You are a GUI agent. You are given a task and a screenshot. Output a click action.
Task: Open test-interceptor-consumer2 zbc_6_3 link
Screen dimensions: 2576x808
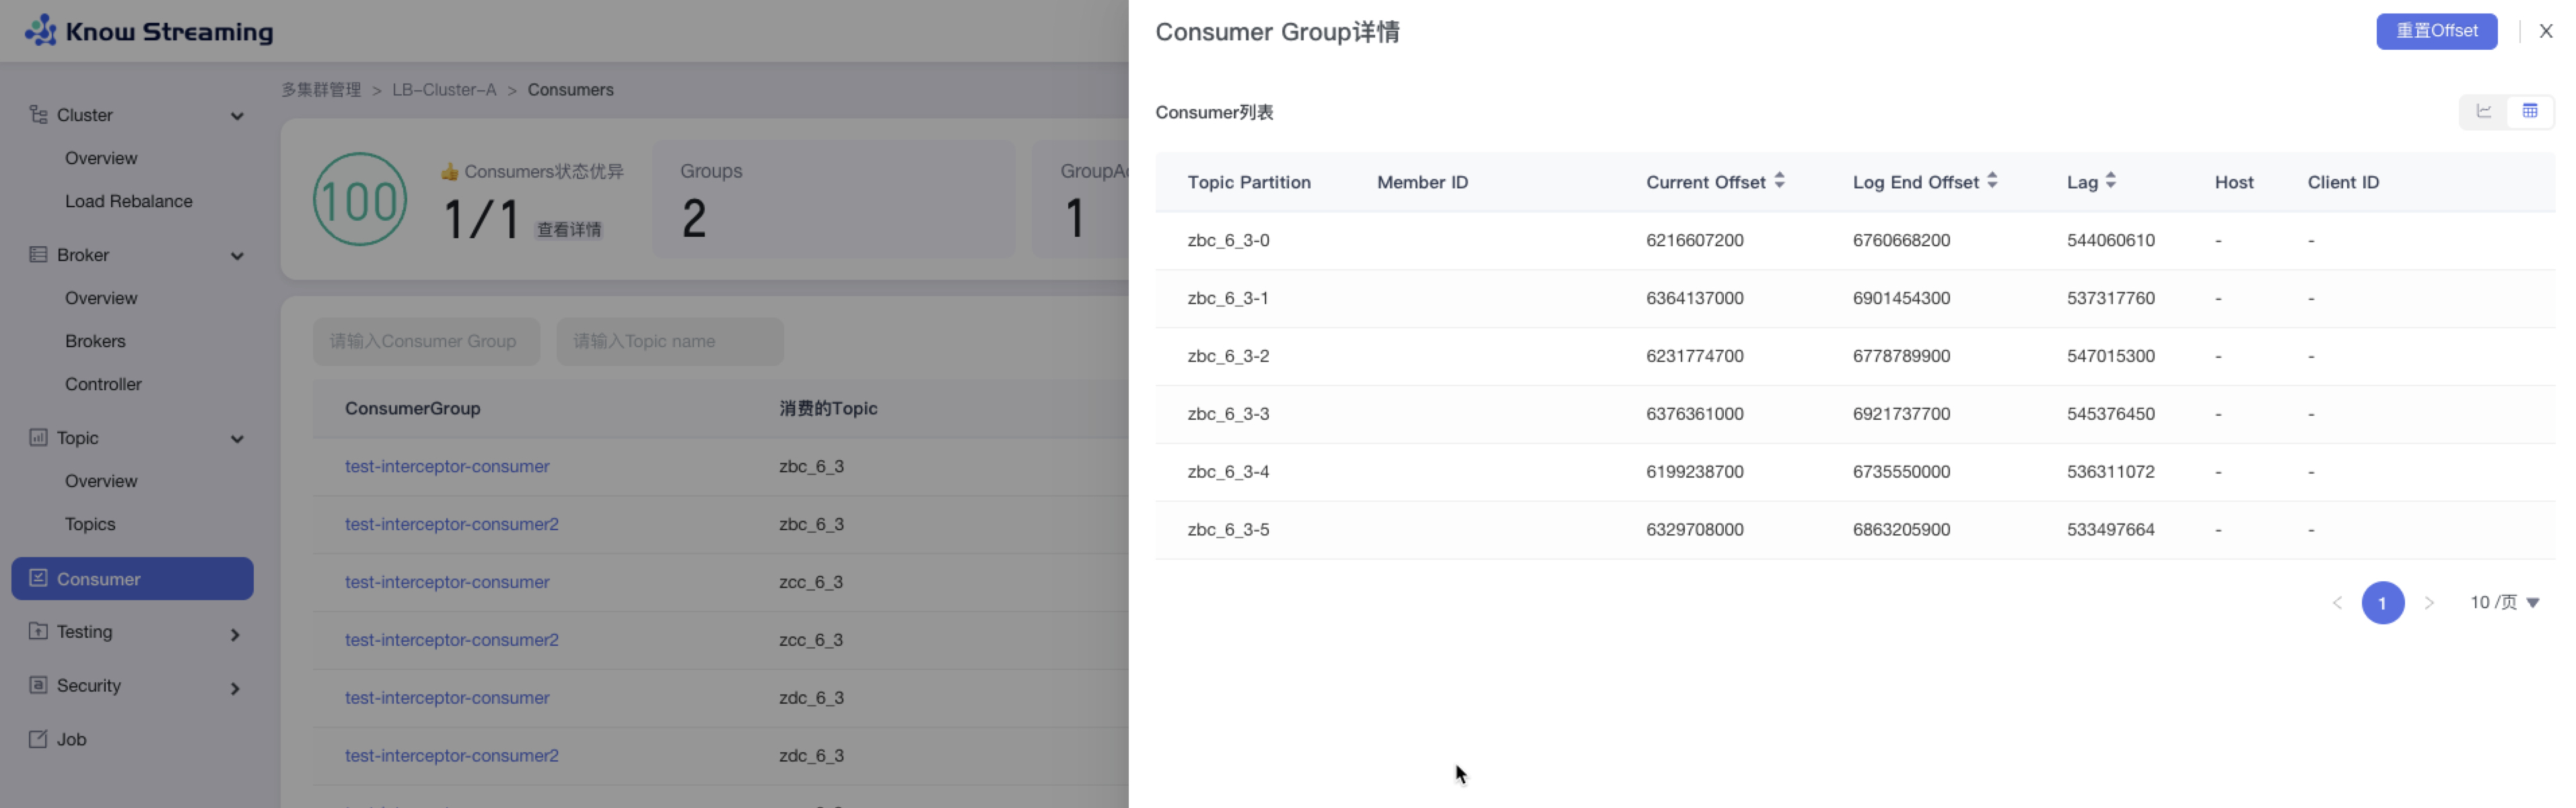[x=451, y=524]
